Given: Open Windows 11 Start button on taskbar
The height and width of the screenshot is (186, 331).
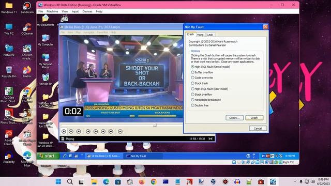Looking at the screenshot, I should click(58, 181).
